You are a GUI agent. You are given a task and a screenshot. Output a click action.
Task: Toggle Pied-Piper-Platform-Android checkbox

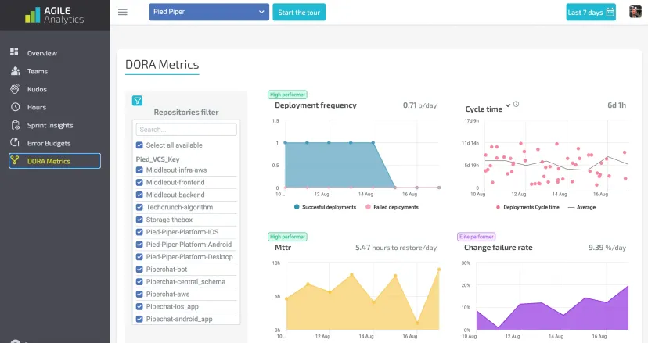pyautogui.click(x=139, y=245)
